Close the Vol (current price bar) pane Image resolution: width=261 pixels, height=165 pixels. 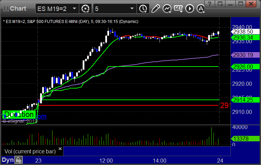click(60, 149)
